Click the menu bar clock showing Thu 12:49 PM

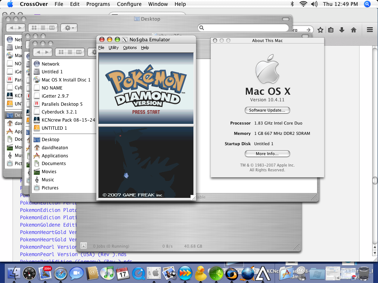pyautogui.click(x=340, y=4)
